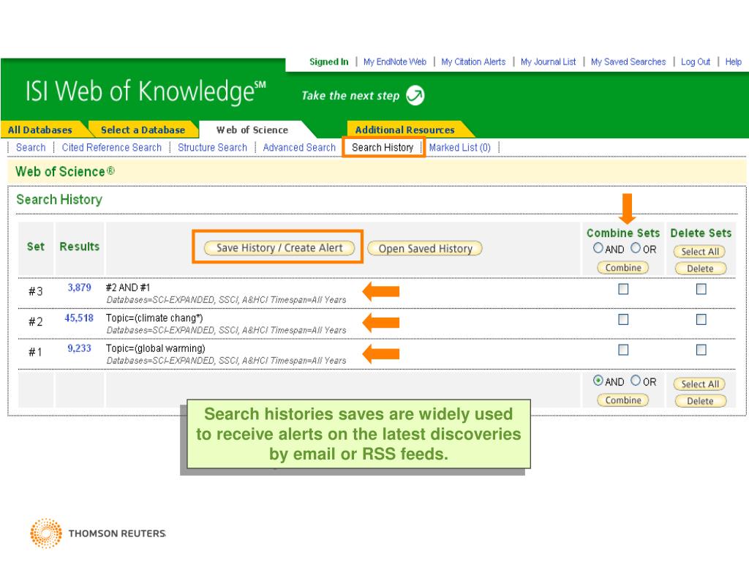Click the Log Out link
Screen dimensions: 749x562
(x=696, y=61)
